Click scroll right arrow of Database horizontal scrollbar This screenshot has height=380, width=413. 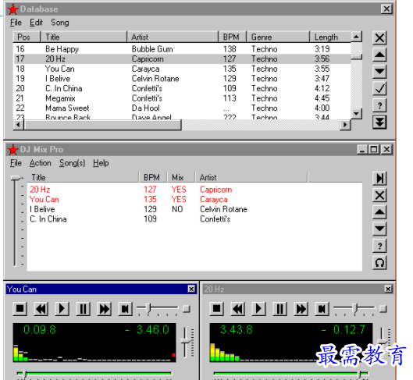coord(345,125)
